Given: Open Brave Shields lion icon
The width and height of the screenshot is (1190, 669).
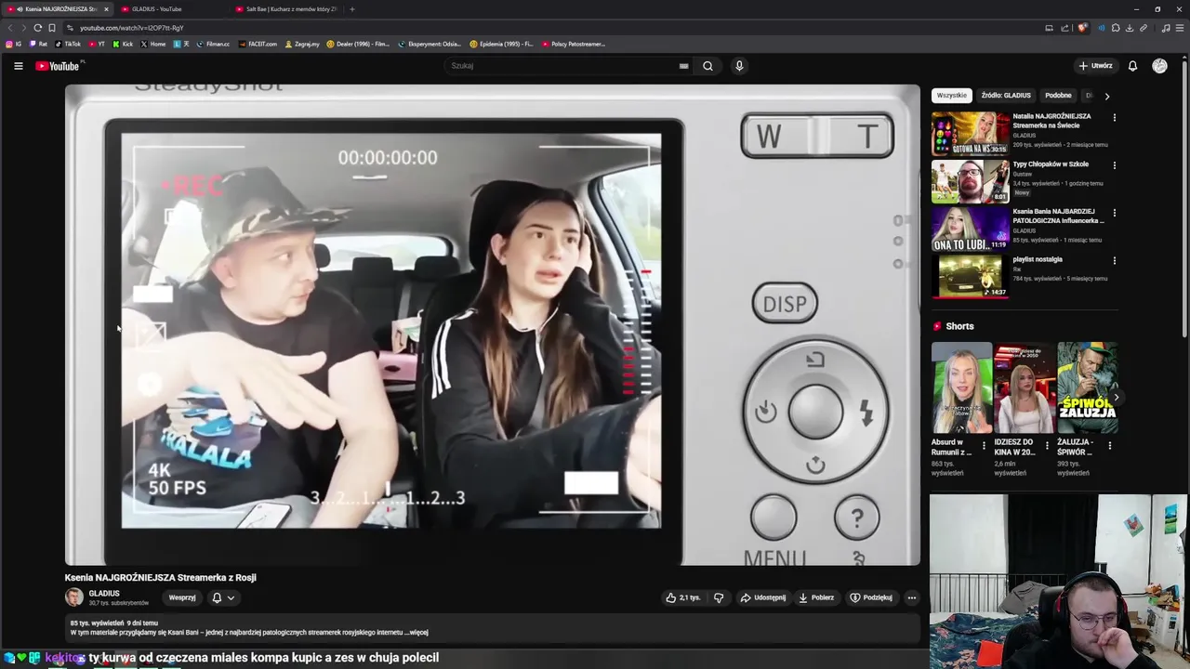Looking at the screenshot, I should tap(1082, 28).
